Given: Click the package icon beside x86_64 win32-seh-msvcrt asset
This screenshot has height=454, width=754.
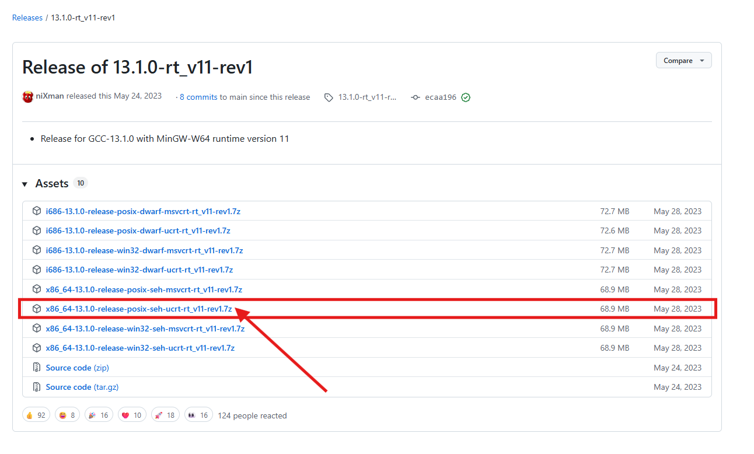Looking at the screenshot, I should (x=36, y=328).
